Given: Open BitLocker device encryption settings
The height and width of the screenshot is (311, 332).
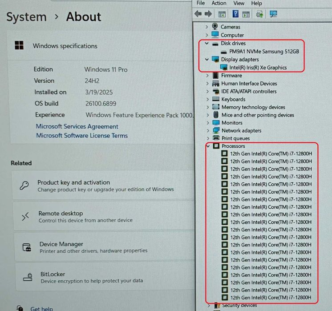Looking at the screenshot, I should (x=105, y=277).
